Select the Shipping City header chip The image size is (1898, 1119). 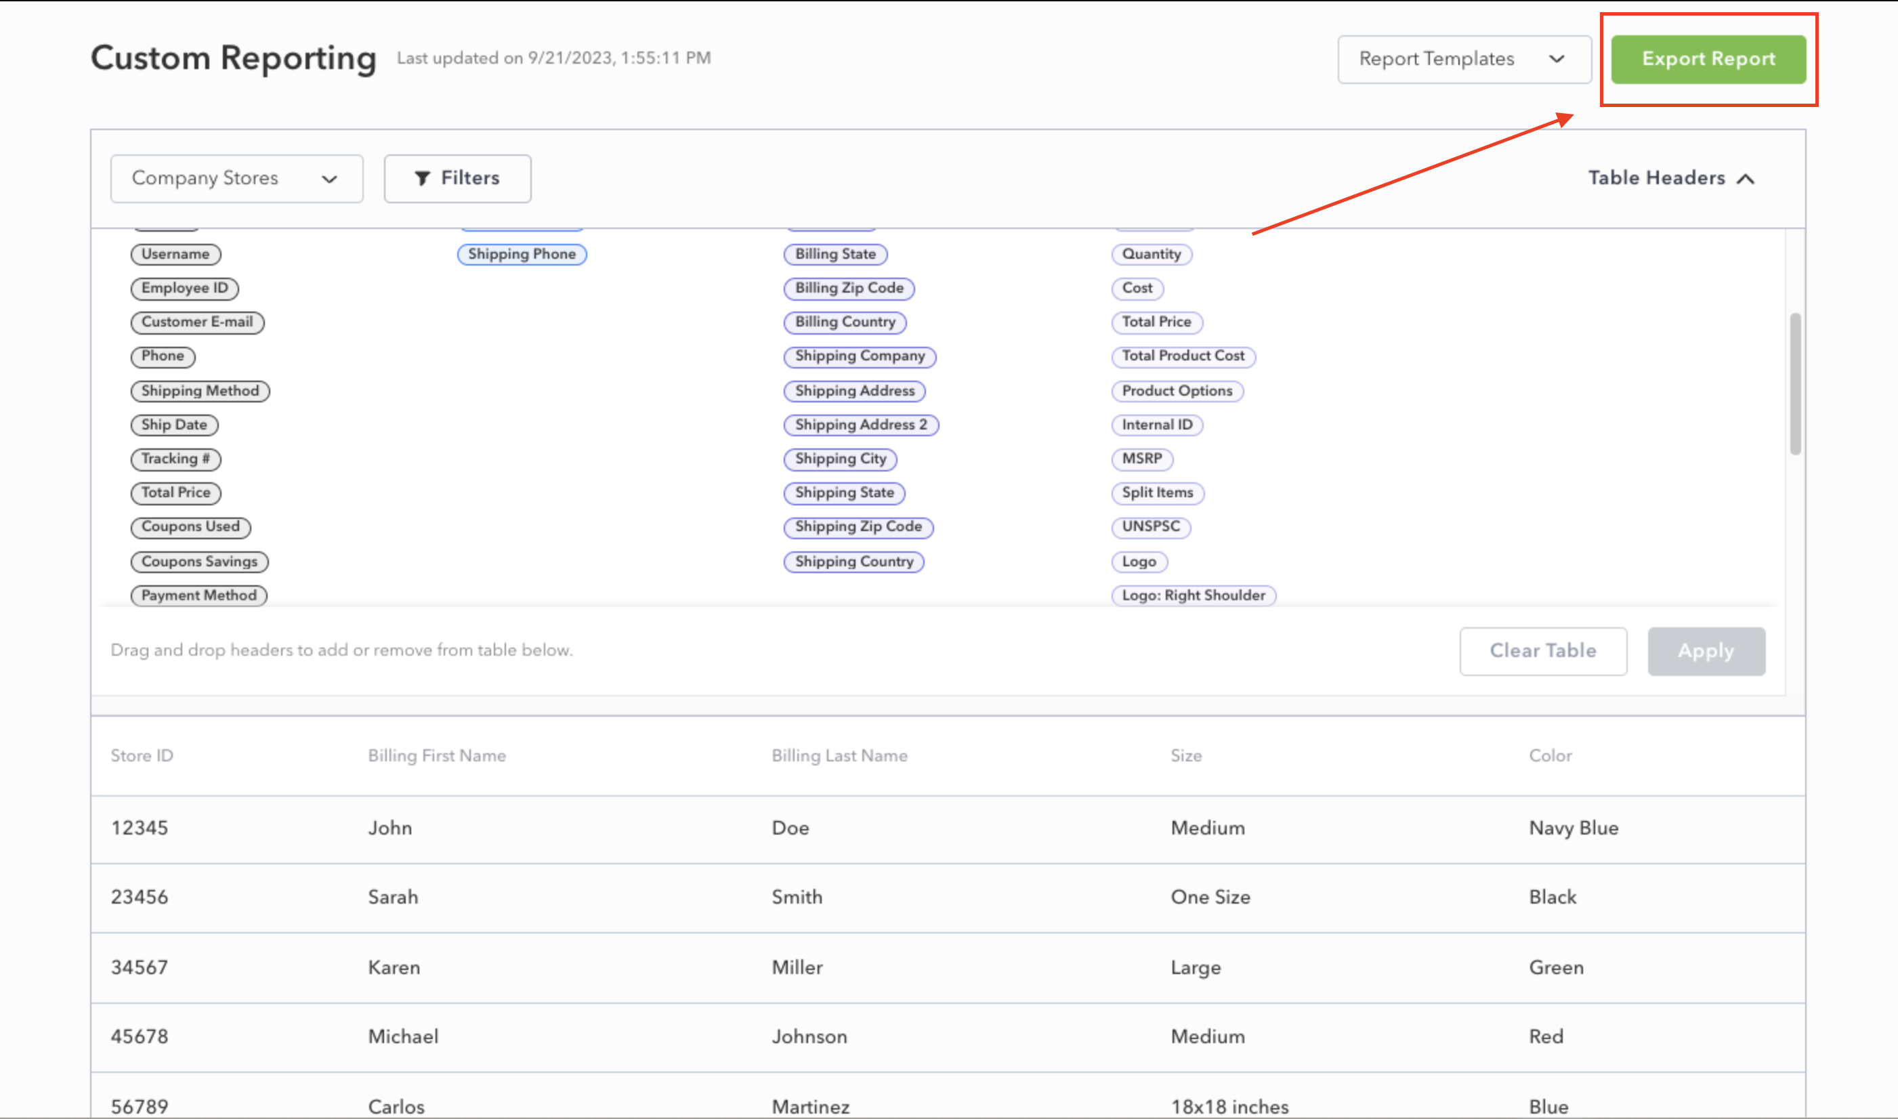pos(841,459)
